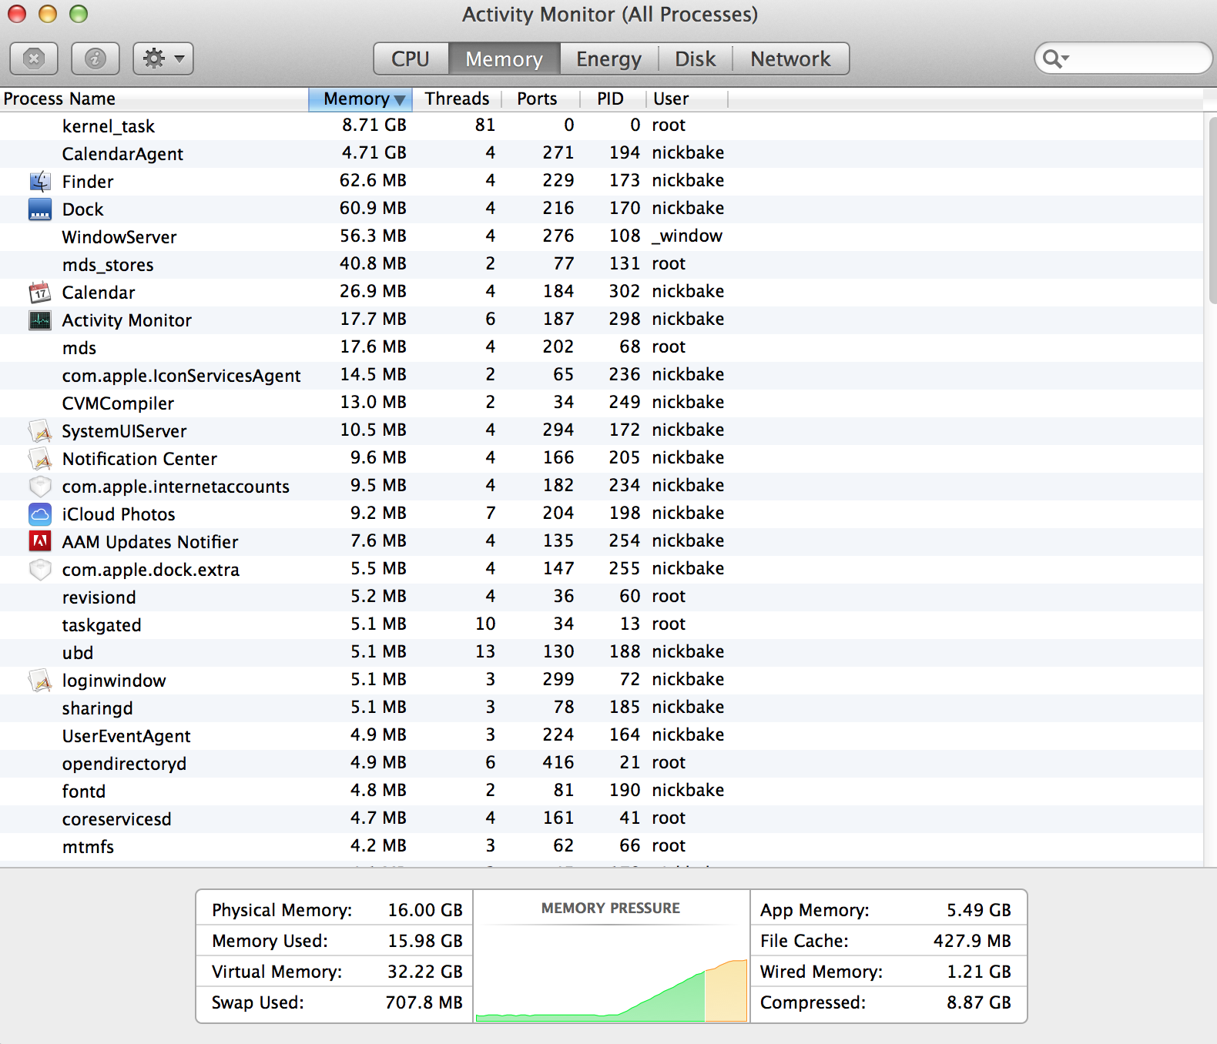Screen dimensions: 1217x1044
Task: Click the search magnifier dropdown icon
Action: point(1055,59)
